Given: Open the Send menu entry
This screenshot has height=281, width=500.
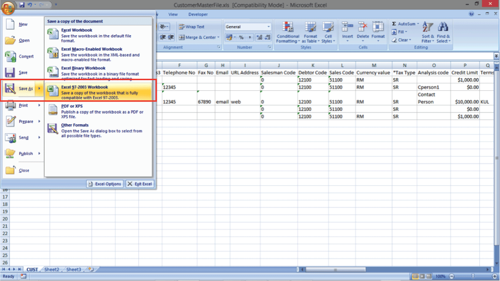Looking at the screenshot, I should (23, 138).
